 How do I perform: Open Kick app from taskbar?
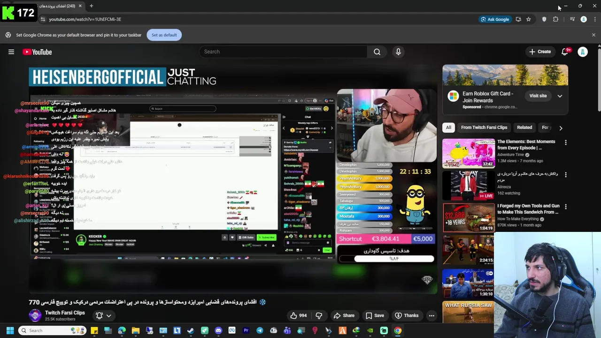(x=384, y=330)
